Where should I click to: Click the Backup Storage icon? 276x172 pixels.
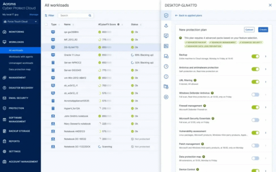coord(4,131)
